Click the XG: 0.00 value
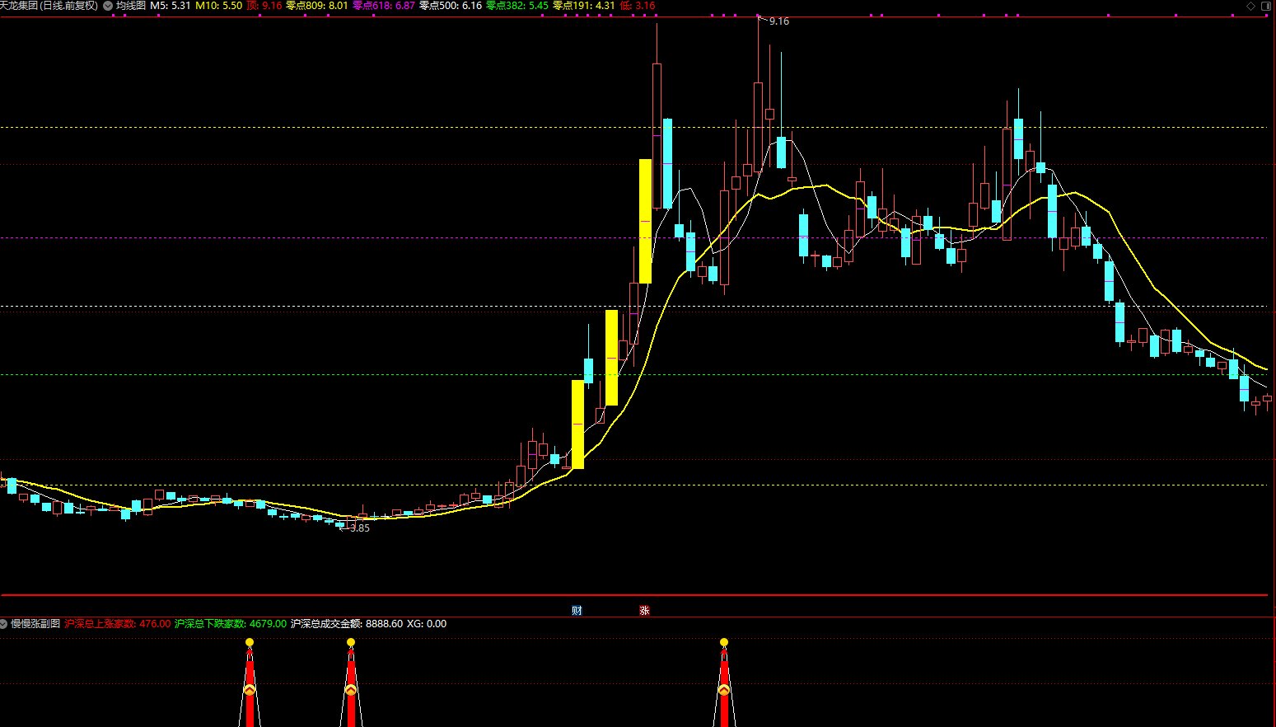Viewport: 1276px width, 727px height. click(427, 624)
